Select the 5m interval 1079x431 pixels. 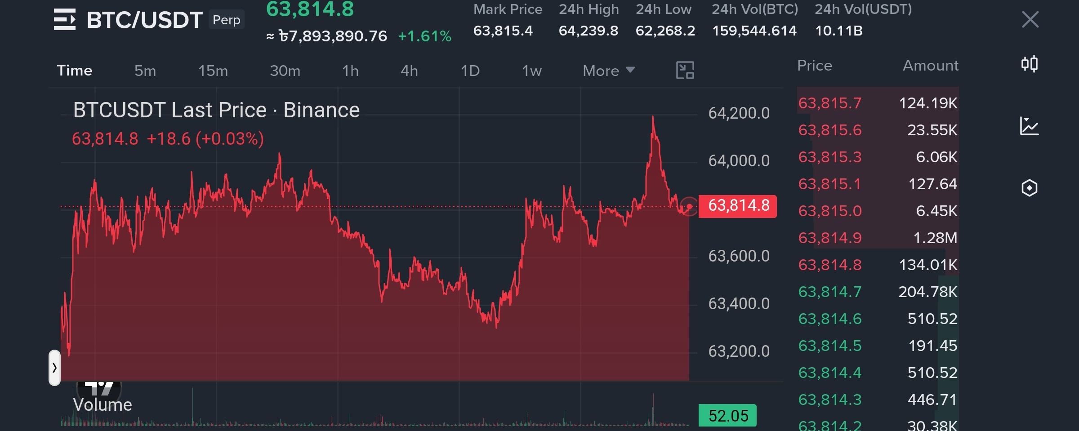coord(145,71)
